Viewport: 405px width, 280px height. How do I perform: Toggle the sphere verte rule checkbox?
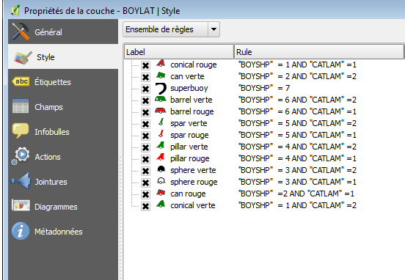point(145,171)
